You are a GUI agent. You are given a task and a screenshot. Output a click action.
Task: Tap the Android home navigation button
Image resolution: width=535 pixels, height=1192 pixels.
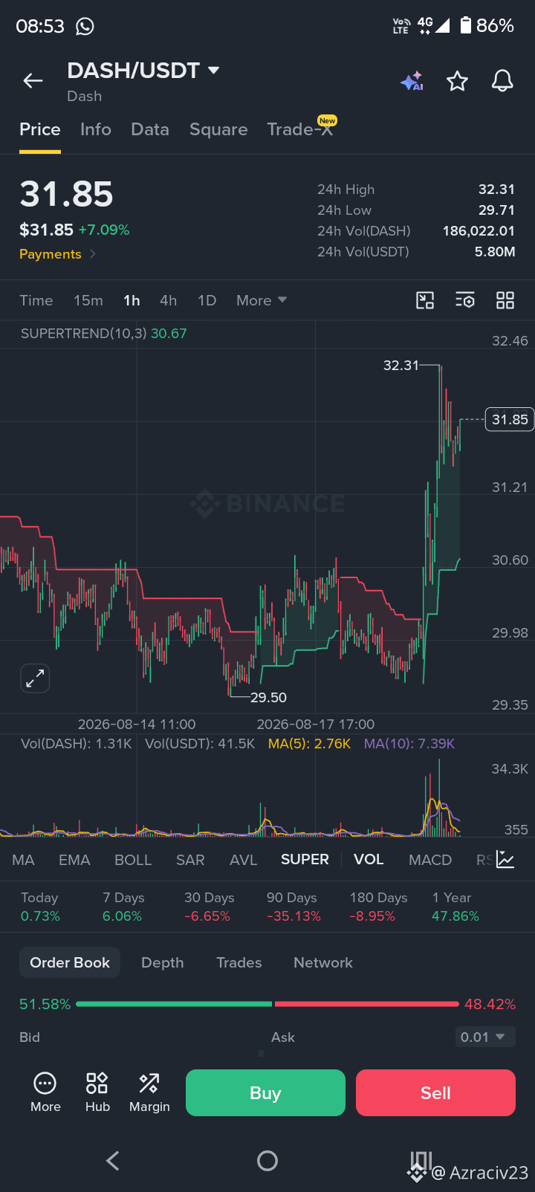pos(267,1161)
